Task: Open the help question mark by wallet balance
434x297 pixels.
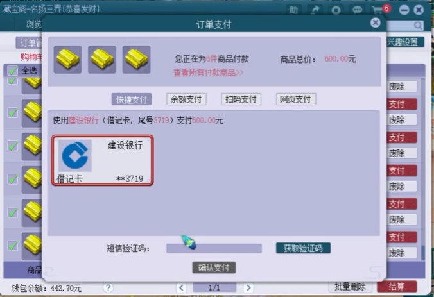Action: pos(108,287)
